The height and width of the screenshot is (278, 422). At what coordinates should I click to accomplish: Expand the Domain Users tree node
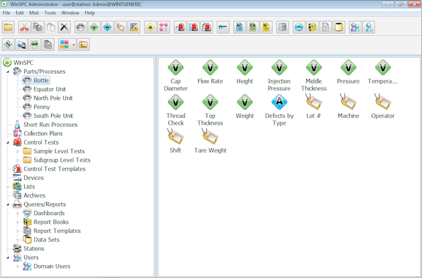coord(18,266)
